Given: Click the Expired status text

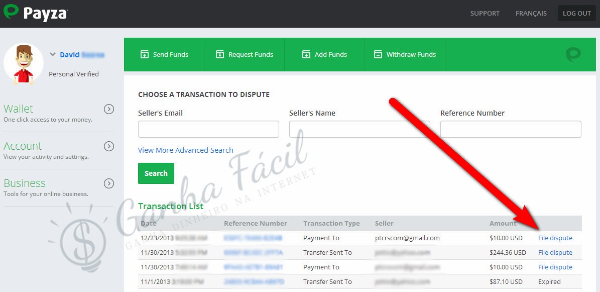Looking at the screenshot, I should [549, 281].
